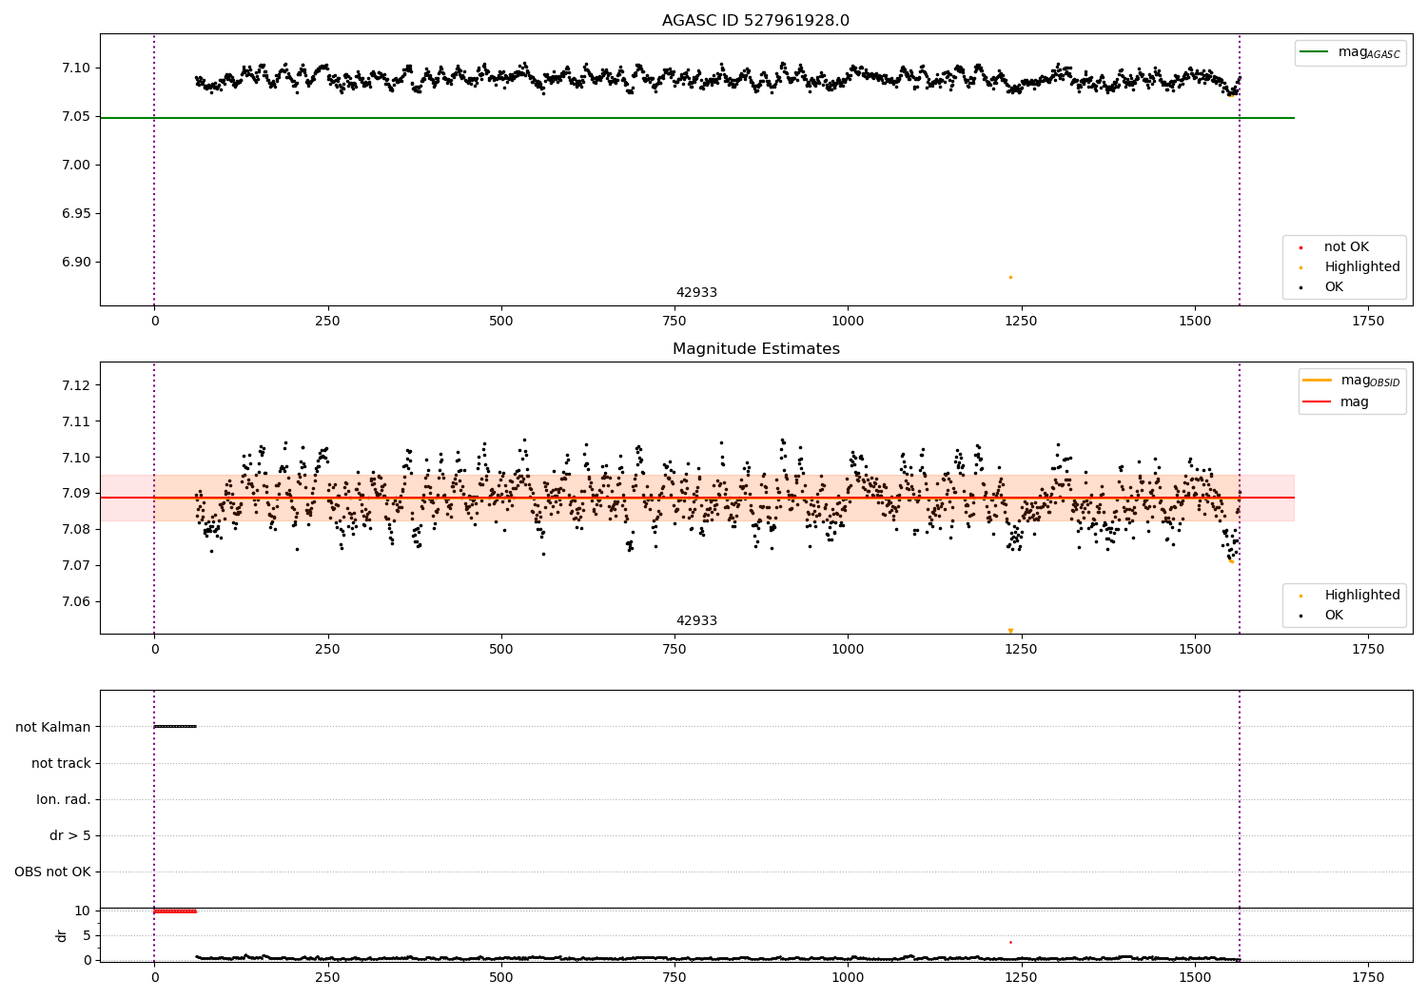
Task: Click the 'not track' row label
Action: click(61, 763)
